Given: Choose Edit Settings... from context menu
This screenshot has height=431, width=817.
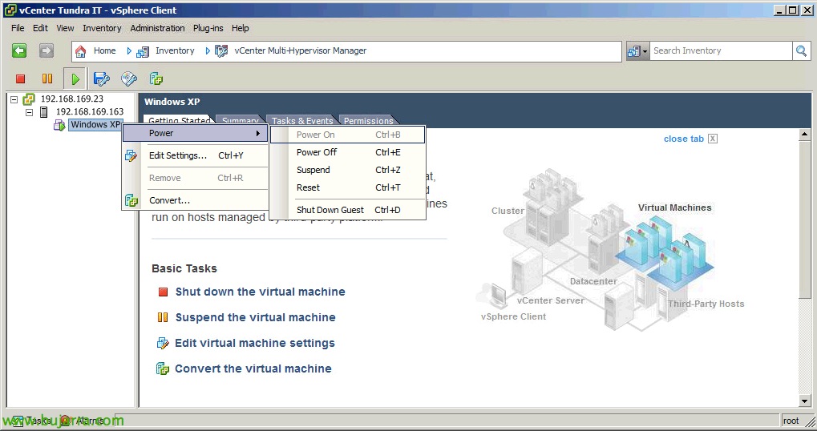Looking at the screenshot, I should click(x=196, y=155).
